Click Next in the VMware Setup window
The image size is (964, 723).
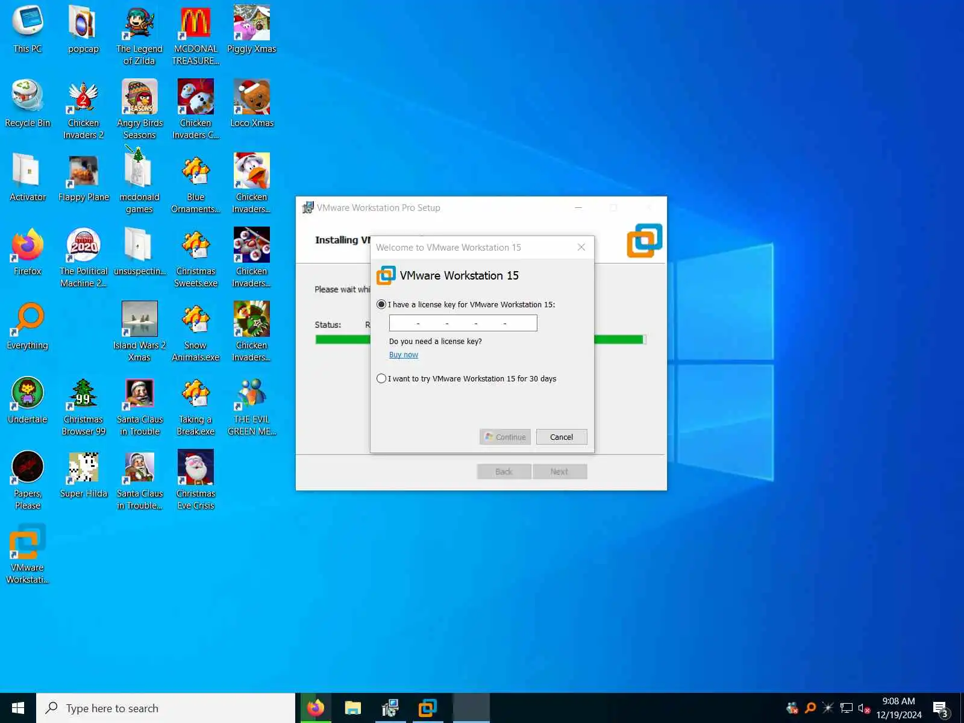(559, 472)
